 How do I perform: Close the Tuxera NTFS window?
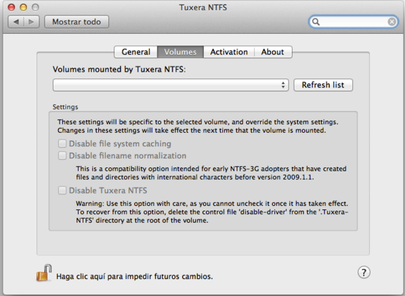click(x=12, y=7)
